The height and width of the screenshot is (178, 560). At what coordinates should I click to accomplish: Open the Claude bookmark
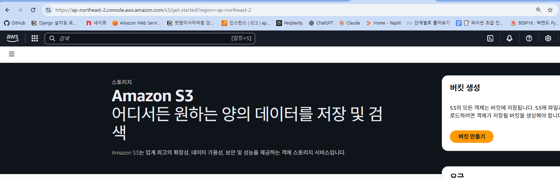(x=349, y=23)
